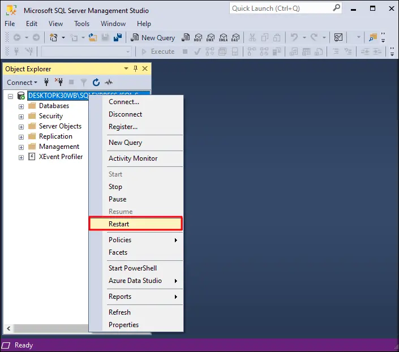Open the View menu

click(55, 24)
